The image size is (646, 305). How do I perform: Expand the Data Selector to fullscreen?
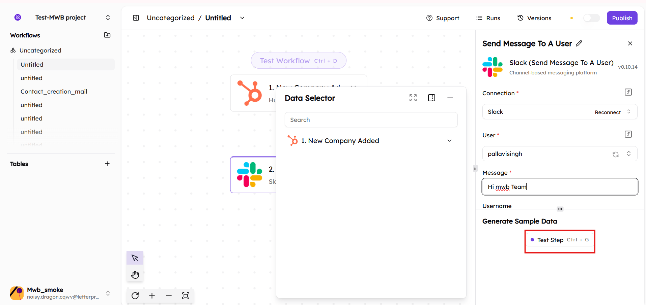click(413, 98)
